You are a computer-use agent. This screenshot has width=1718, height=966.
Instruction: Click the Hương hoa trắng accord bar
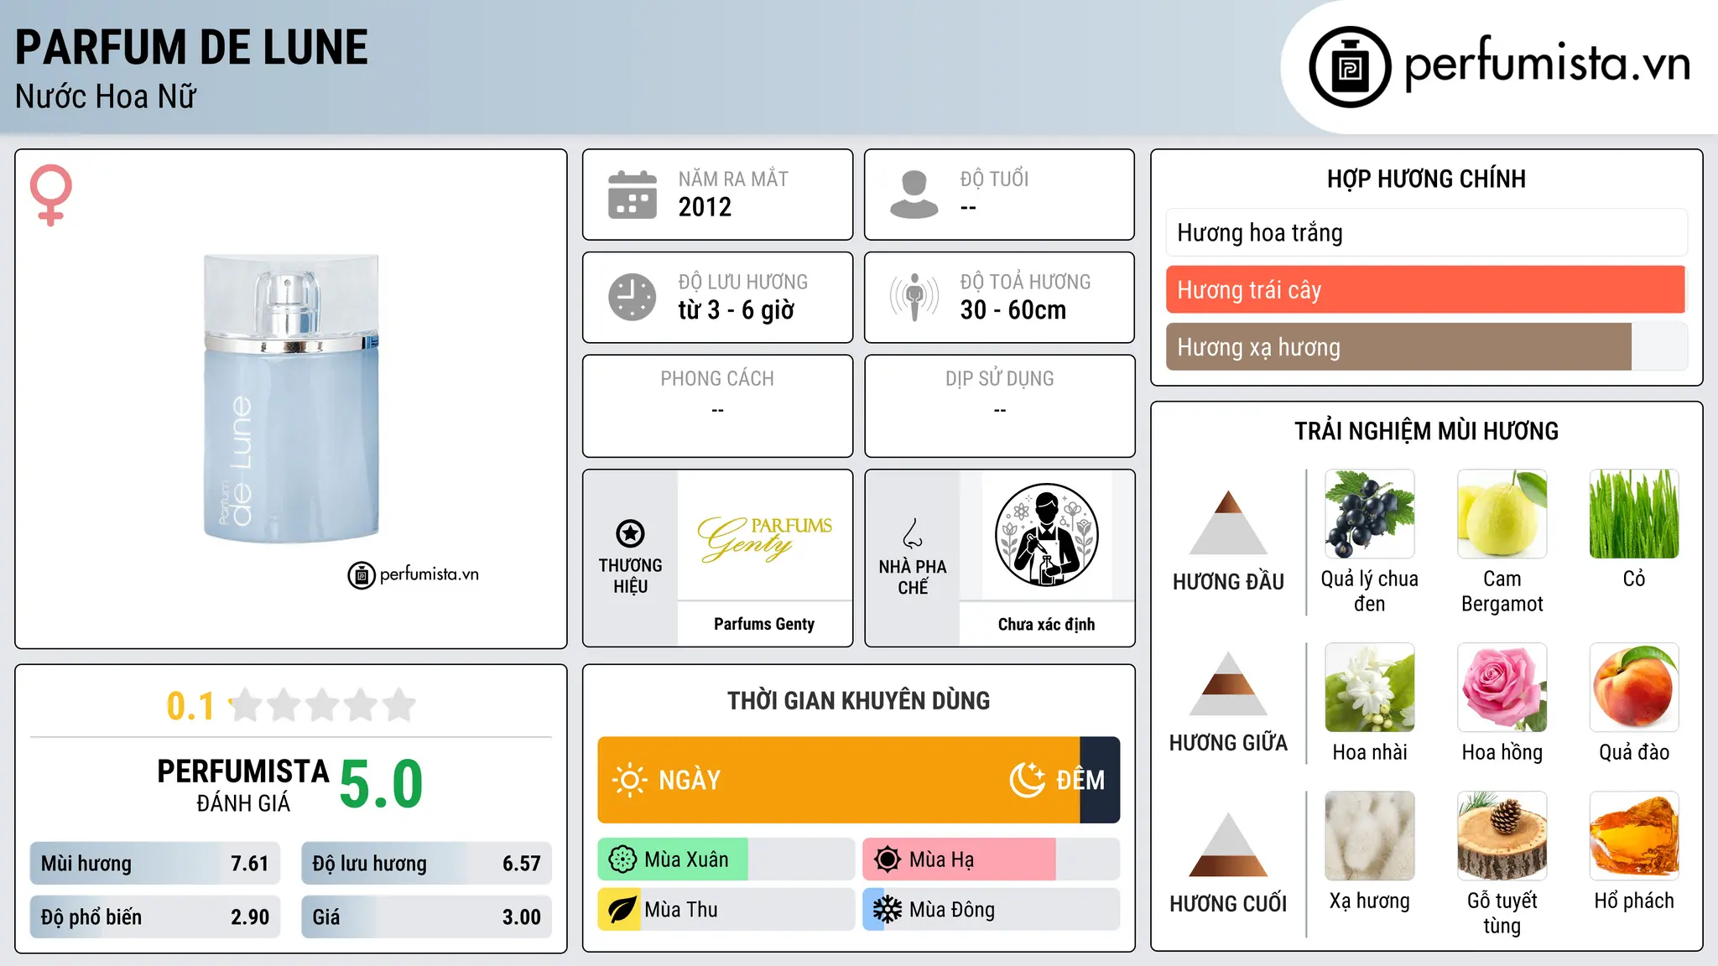tap(1426, 232)
